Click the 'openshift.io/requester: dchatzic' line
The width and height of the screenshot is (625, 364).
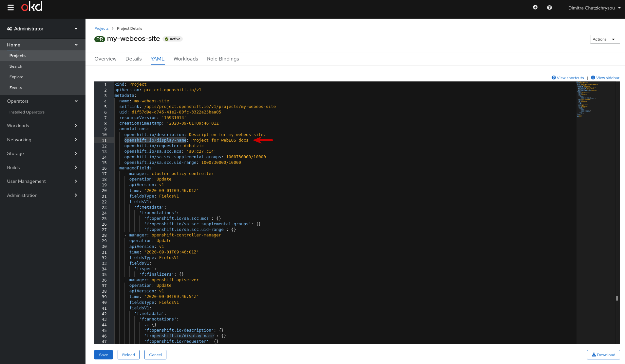pos(164,146)
